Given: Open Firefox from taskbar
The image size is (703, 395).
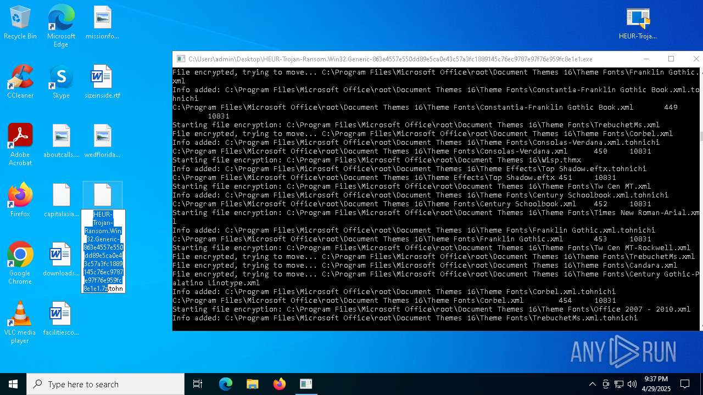Looking at the screenshot, I should point(280,384).
